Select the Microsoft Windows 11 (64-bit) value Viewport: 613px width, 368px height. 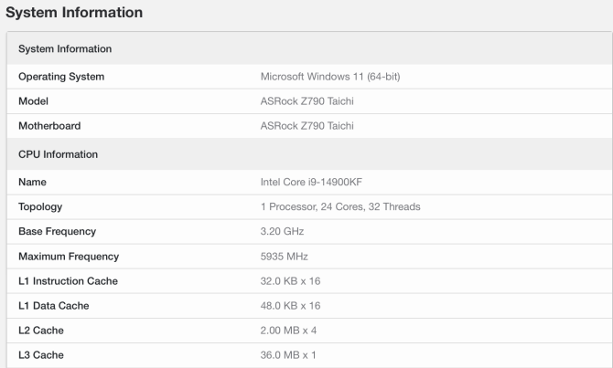pyautogui.click(x=330, y=77)
